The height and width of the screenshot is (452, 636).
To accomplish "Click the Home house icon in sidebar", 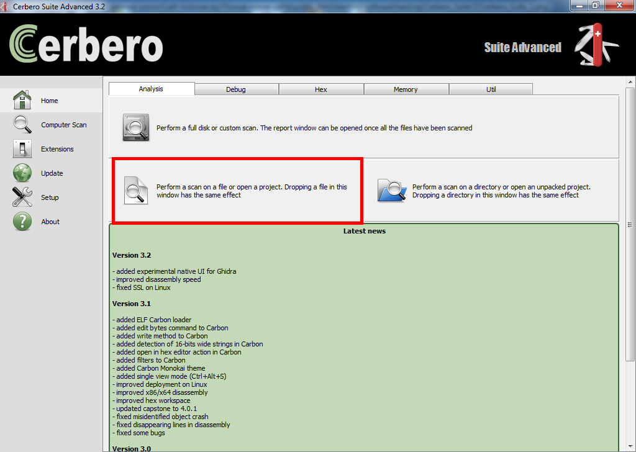I will point(22,100).
